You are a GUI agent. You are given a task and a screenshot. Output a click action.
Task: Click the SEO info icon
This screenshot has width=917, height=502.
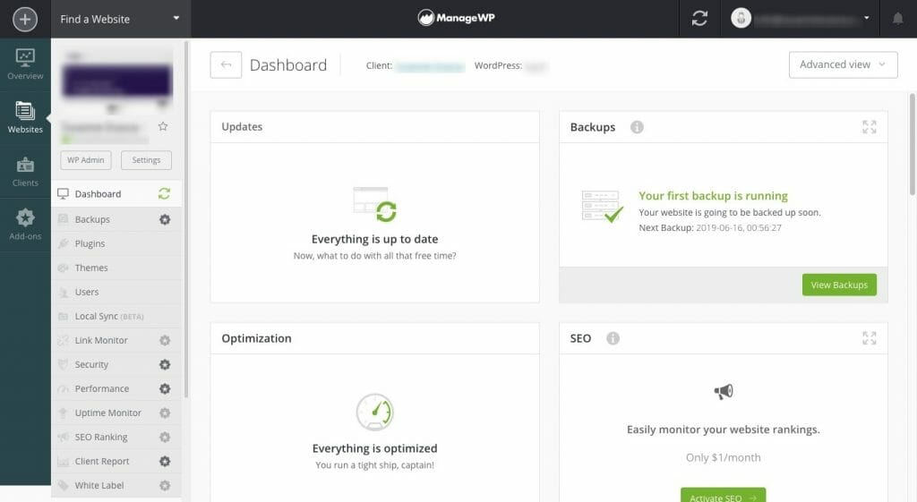[x=613, y=338]
